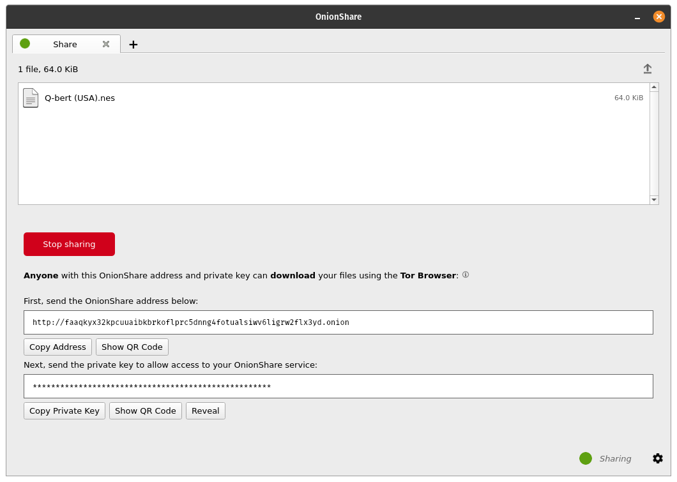677x482 pixels.
Task: Click the green dot on Share tab
Action: coord(25,43)
